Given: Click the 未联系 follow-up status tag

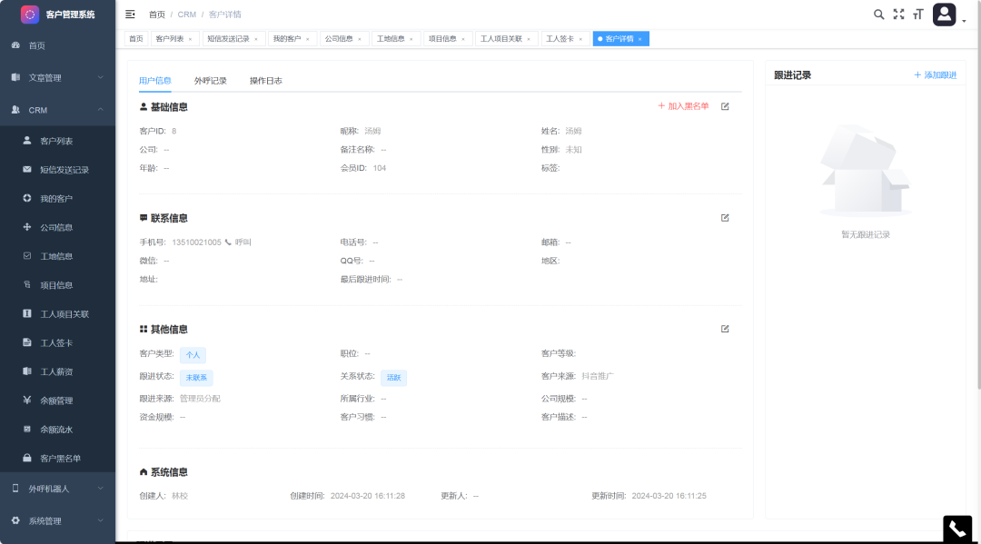Looking at the screenshot, I should [x=196, y=378].
